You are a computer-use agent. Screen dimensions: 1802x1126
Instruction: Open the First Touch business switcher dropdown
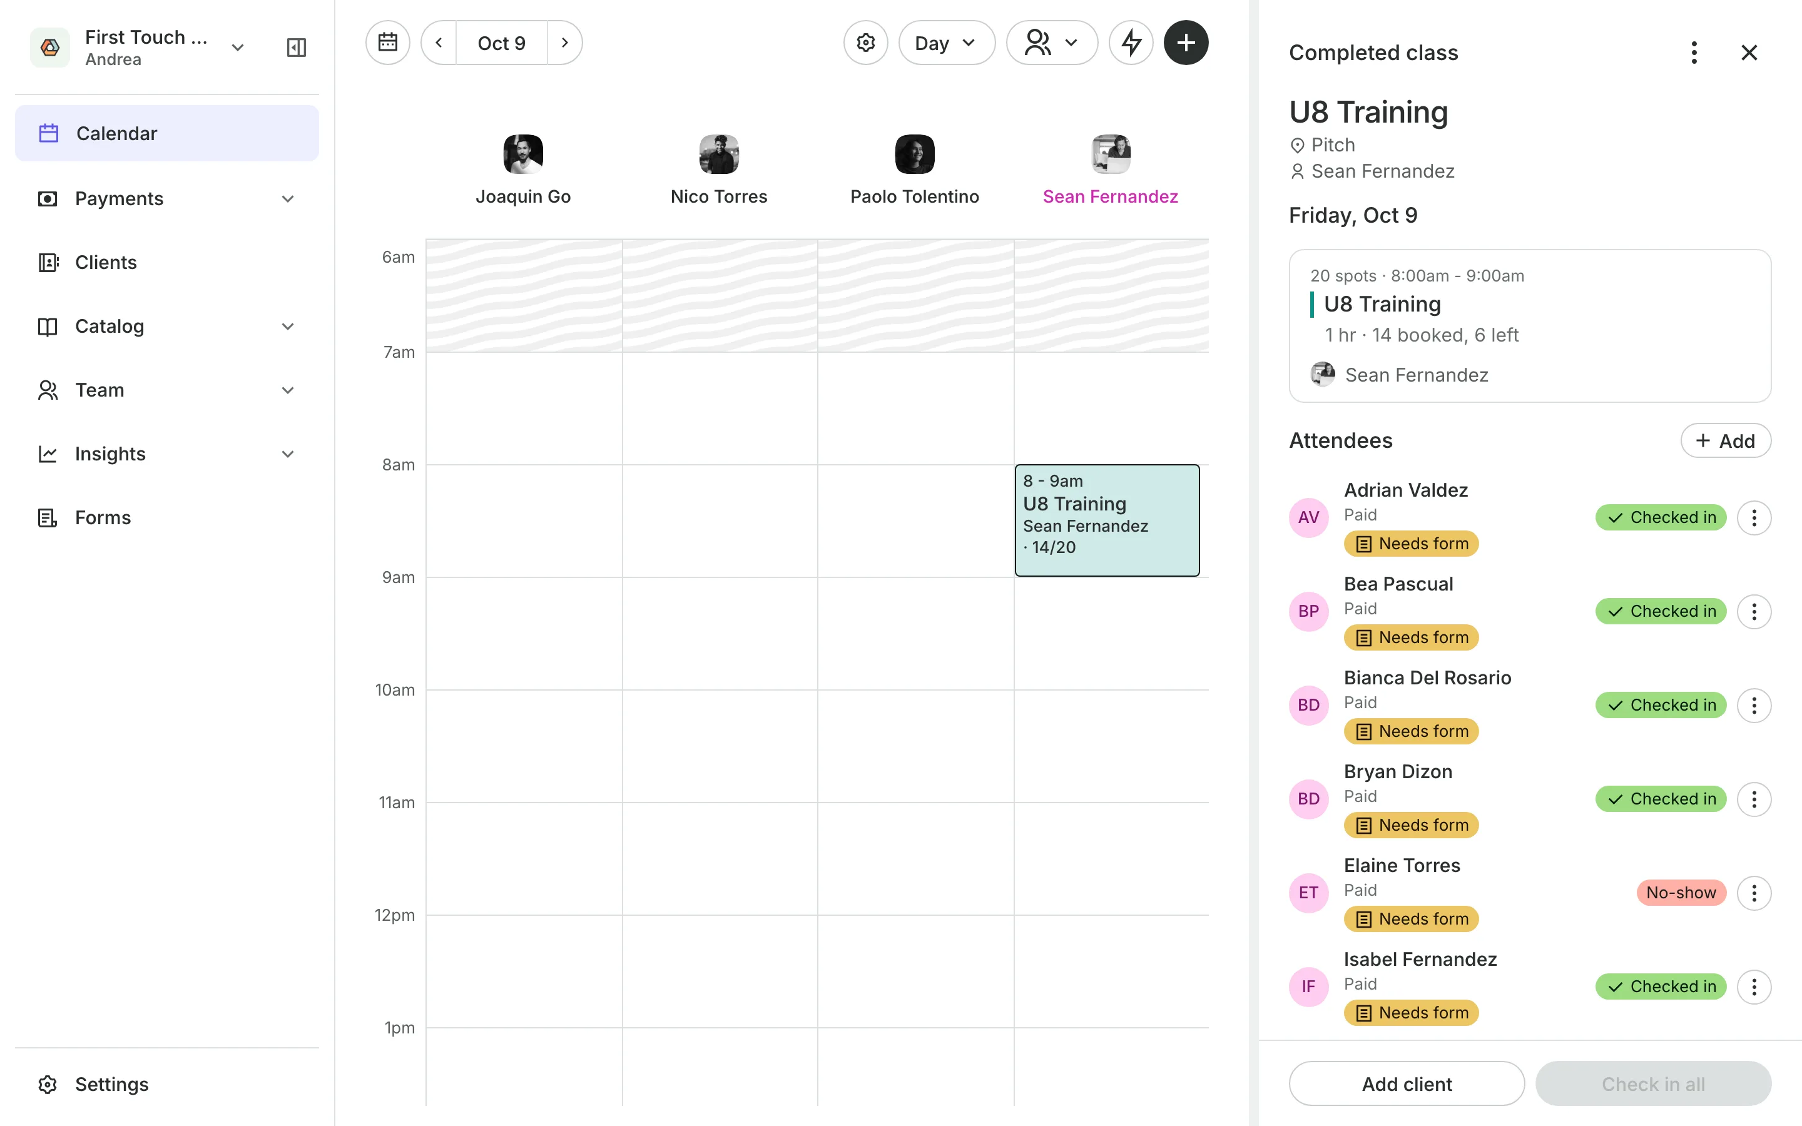pyautogui.click(x=238, y=48)
